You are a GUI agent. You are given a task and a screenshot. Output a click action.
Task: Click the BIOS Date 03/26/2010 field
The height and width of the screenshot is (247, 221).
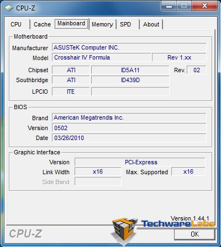coord(129,138)
